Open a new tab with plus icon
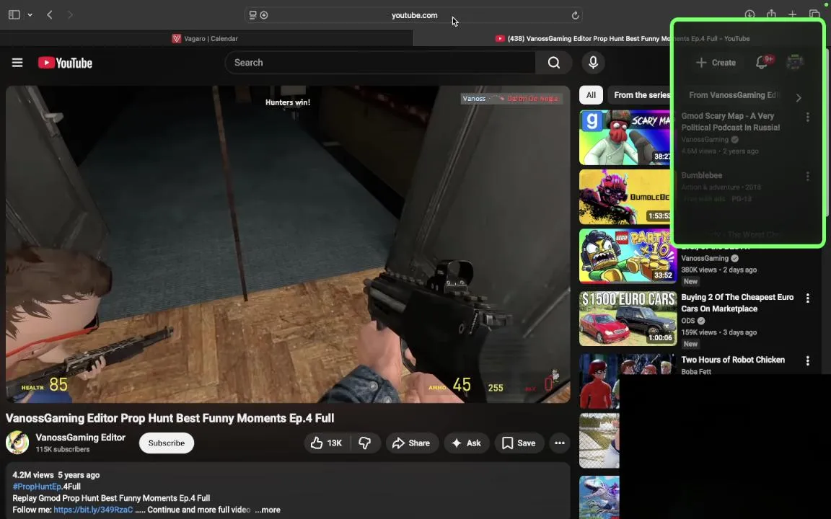Viewport: 831px width, 519px height. pos(792,15)
